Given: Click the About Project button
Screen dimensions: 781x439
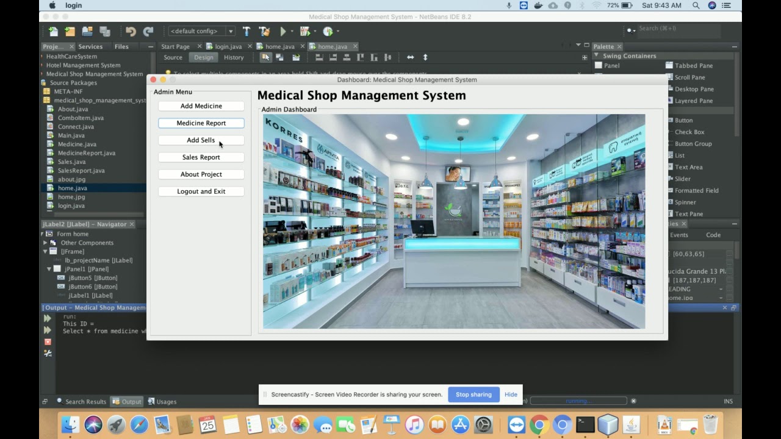Looking at the screenshot, I should pyautogui.click(x=201, y=174).
